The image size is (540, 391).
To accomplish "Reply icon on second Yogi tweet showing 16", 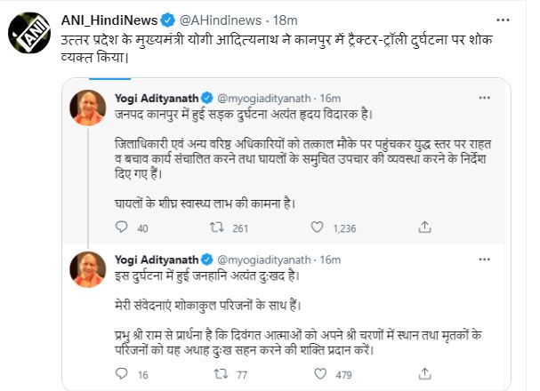I will point(121,375).
